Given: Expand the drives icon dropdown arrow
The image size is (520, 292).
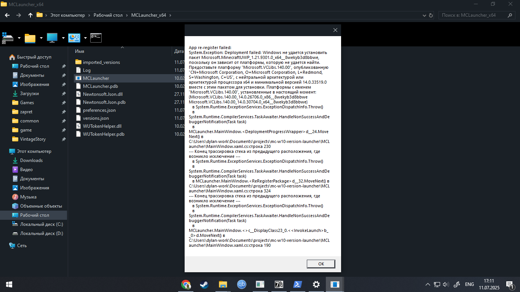Looking at the screenshot, I should click(x=19, y=38).
